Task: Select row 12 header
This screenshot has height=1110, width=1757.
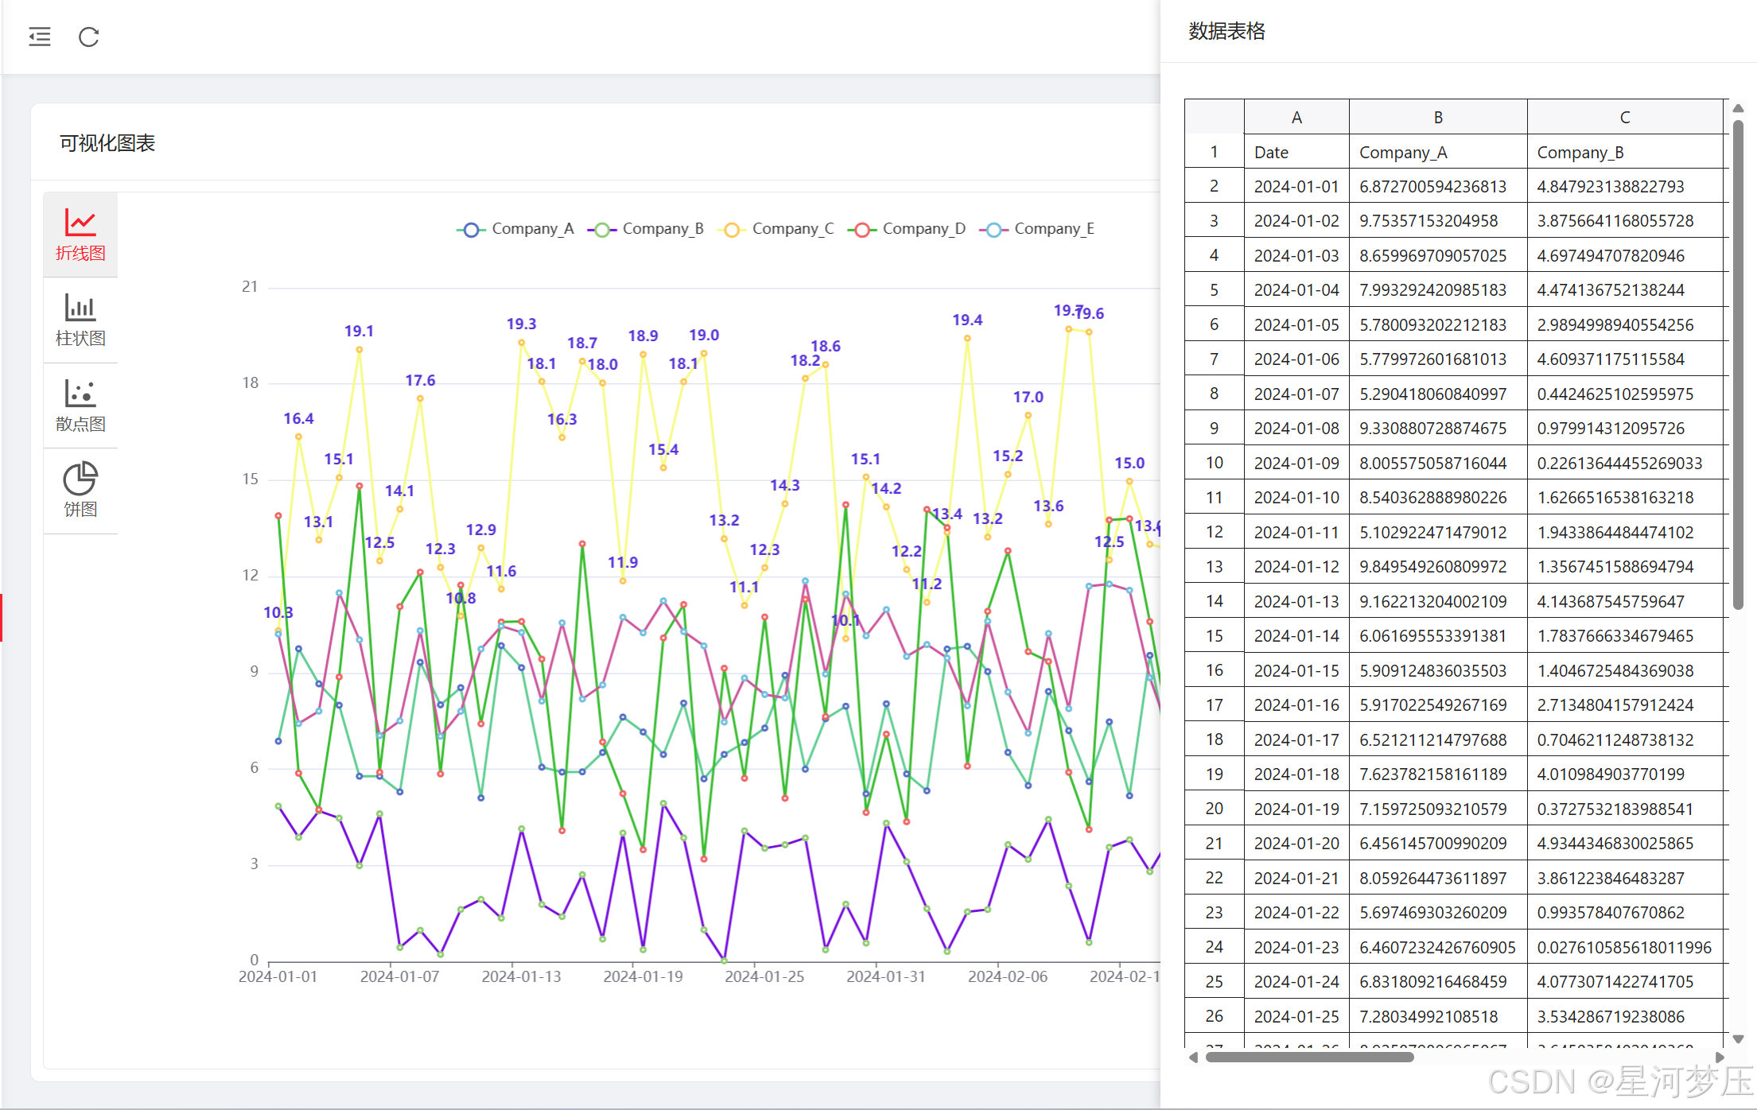Action: click(x=1214, y=532)
